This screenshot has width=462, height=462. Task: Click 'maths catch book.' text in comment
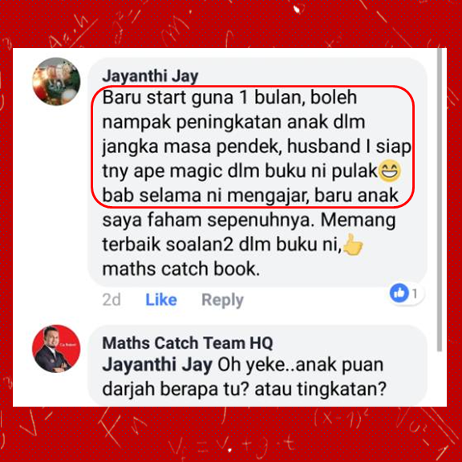tap(181, 269)
